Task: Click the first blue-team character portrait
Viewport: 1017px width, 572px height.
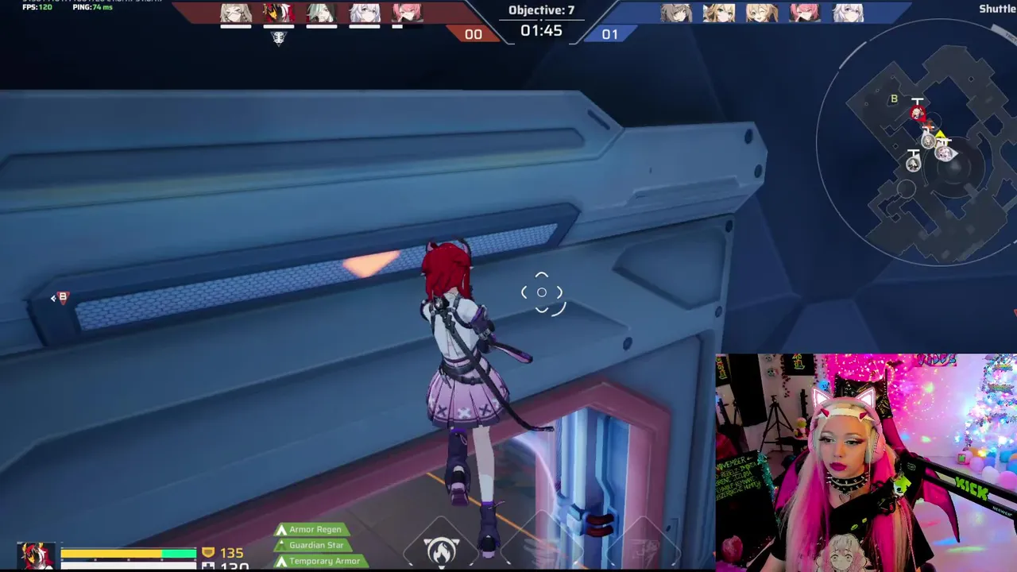Action: click(x=676, y=13)
